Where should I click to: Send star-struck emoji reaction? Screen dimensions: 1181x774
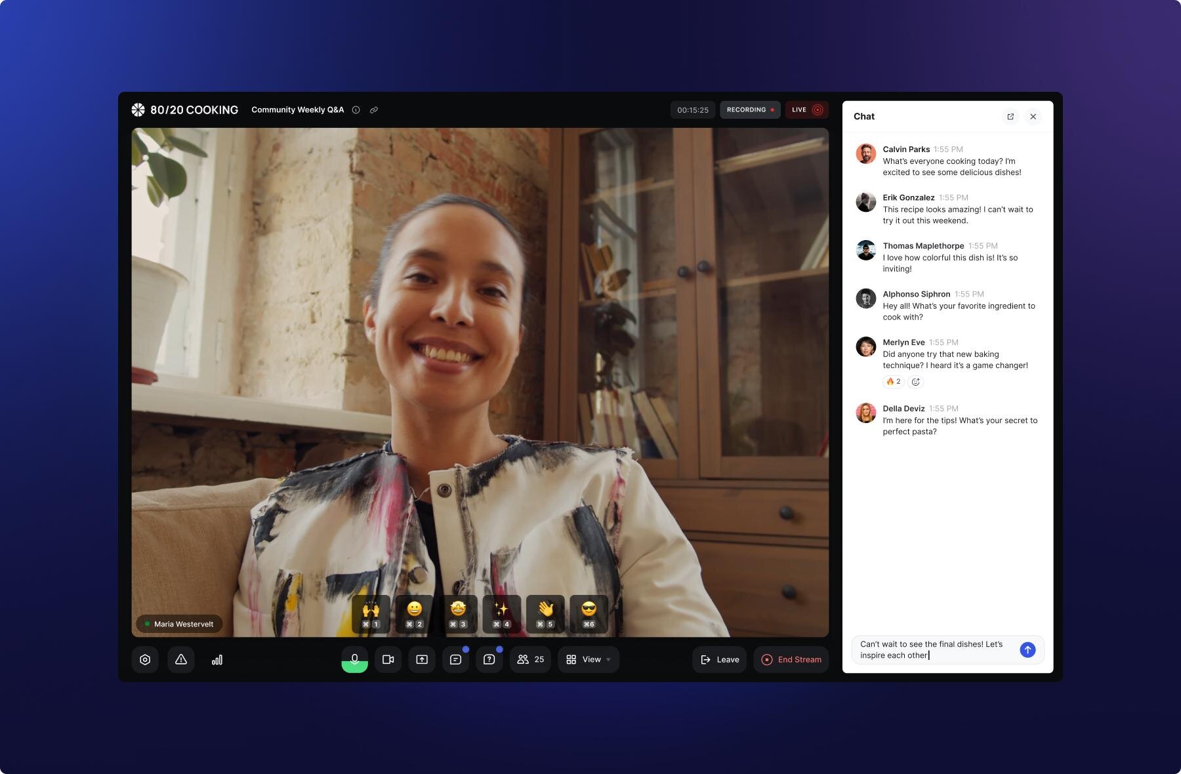458,614
